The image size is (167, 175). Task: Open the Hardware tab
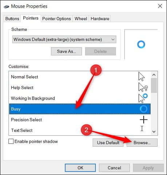coord(100,19)
